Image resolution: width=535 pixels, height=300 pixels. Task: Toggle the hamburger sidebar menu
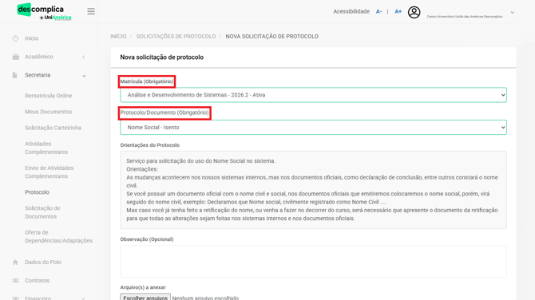(x=91, y=11)
